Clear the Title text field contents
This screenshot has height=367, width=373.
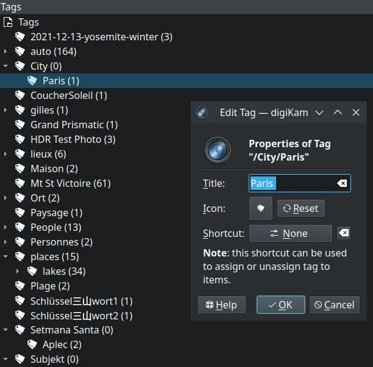pos(342,183)
